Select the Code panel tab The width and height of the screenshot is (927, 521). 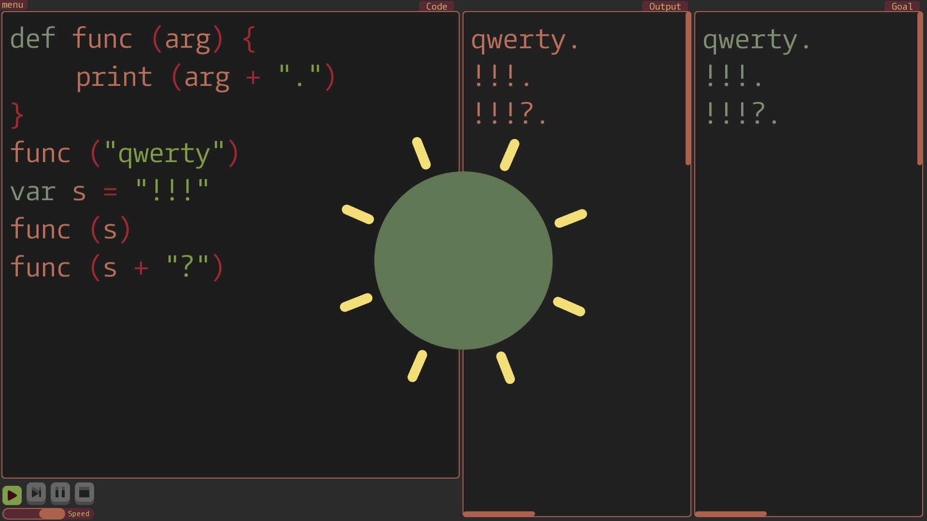pyautogui.click(x=436, y=6)
